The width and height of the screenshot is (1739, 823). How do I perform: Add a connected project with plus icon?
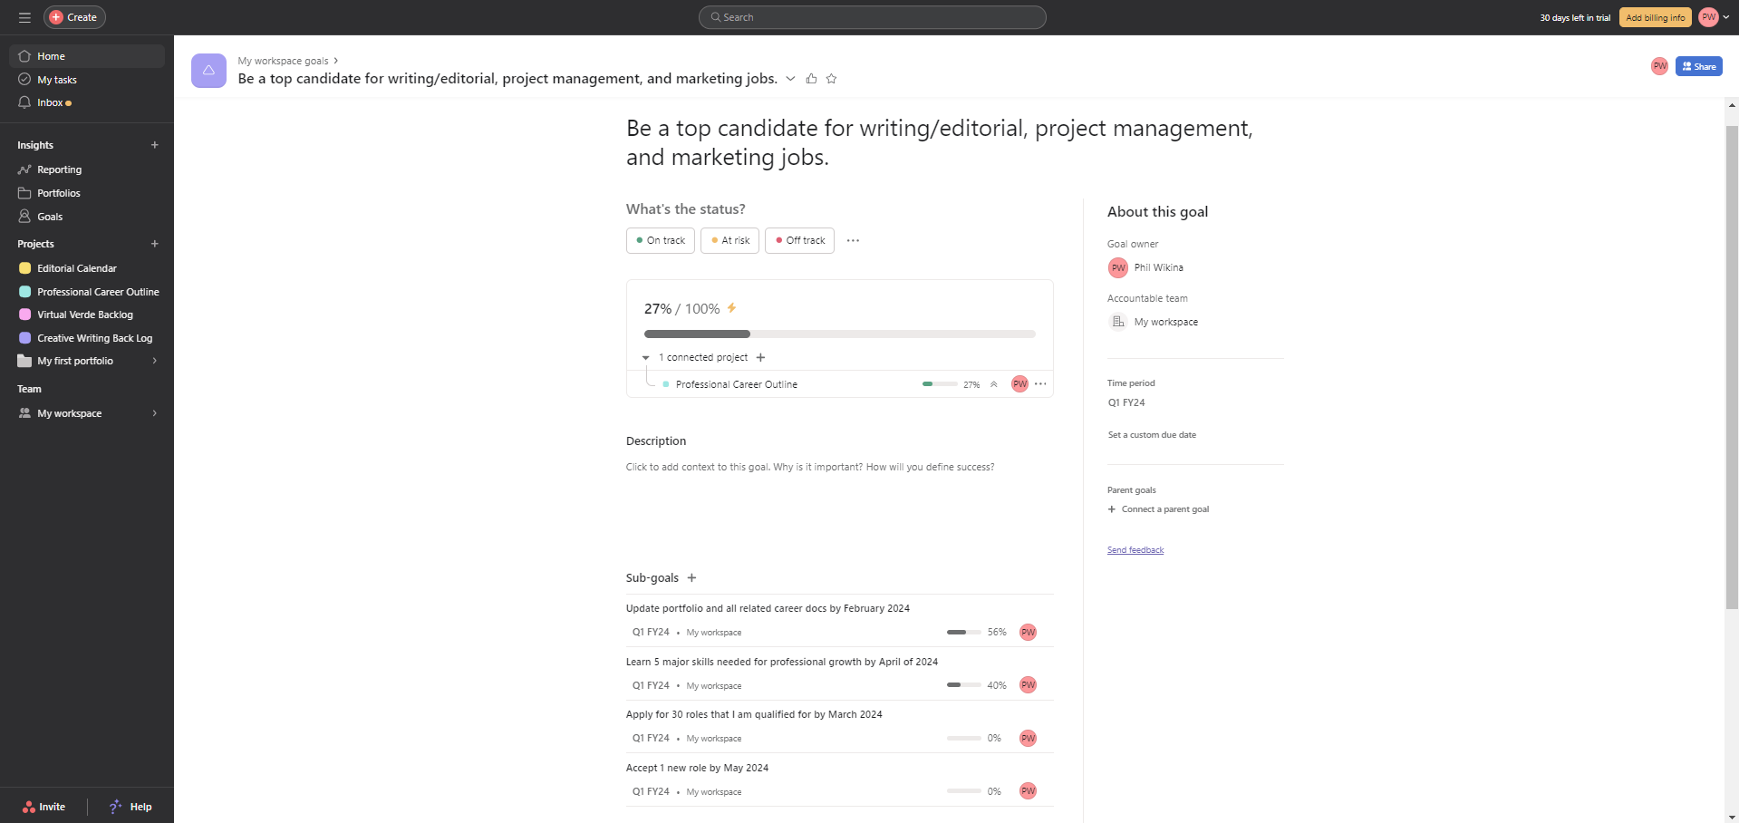click(x=761, y=358)
